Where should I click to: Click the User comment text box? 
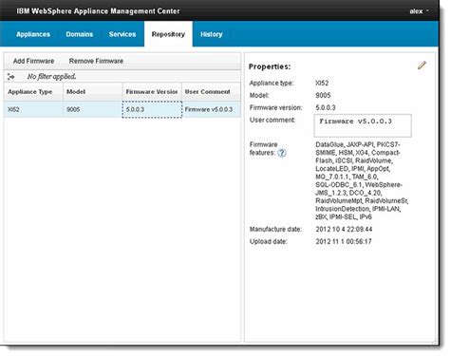click(363, 125)
